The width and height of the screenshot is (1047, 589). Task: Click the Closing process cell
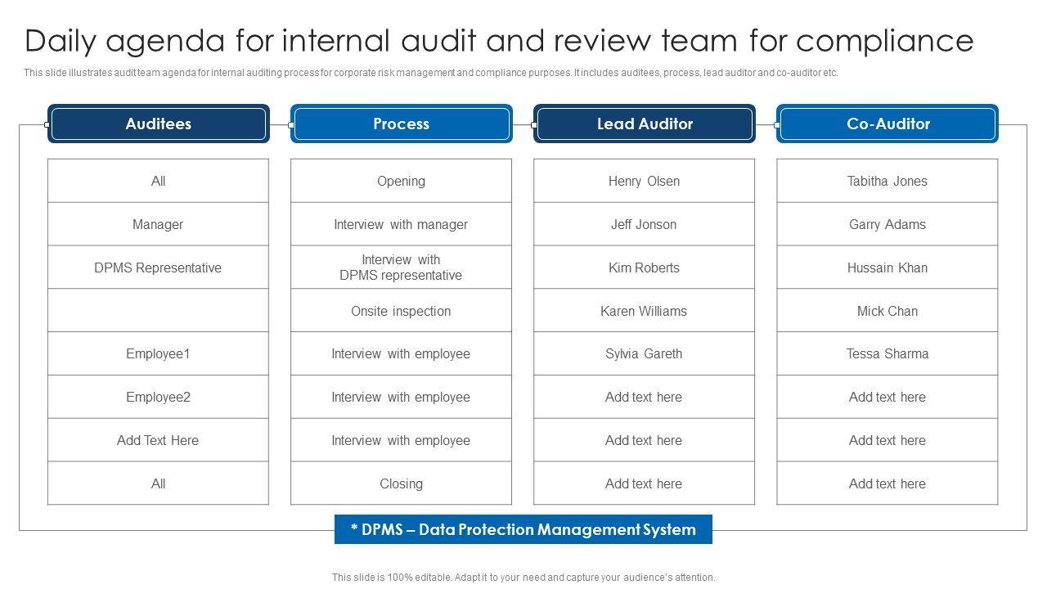point(401,483)
